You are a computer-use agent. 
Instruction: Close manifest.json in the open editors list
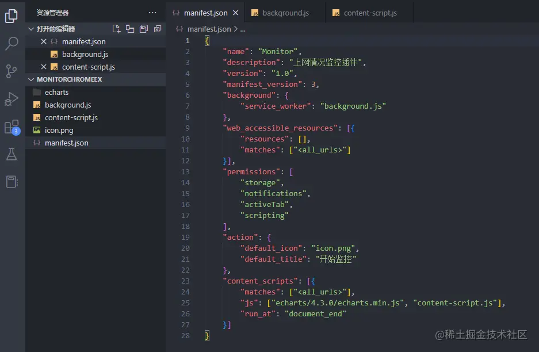(44, 41)
